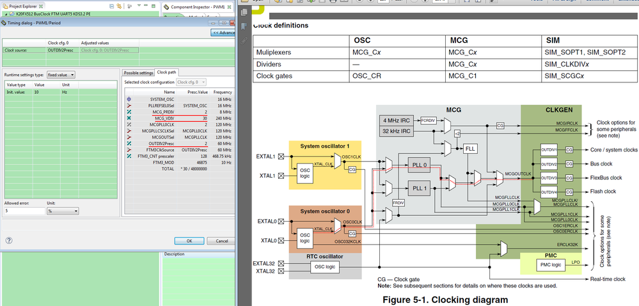
Task: Collapse all items in Project Explorer
Action: click(112, 6)
